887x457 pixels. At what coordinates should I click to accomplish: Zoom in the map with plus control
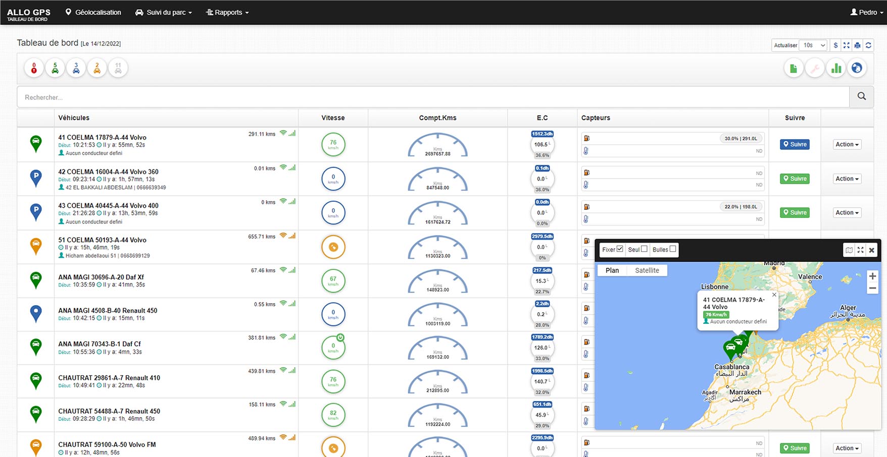click(x=872, y=276)
